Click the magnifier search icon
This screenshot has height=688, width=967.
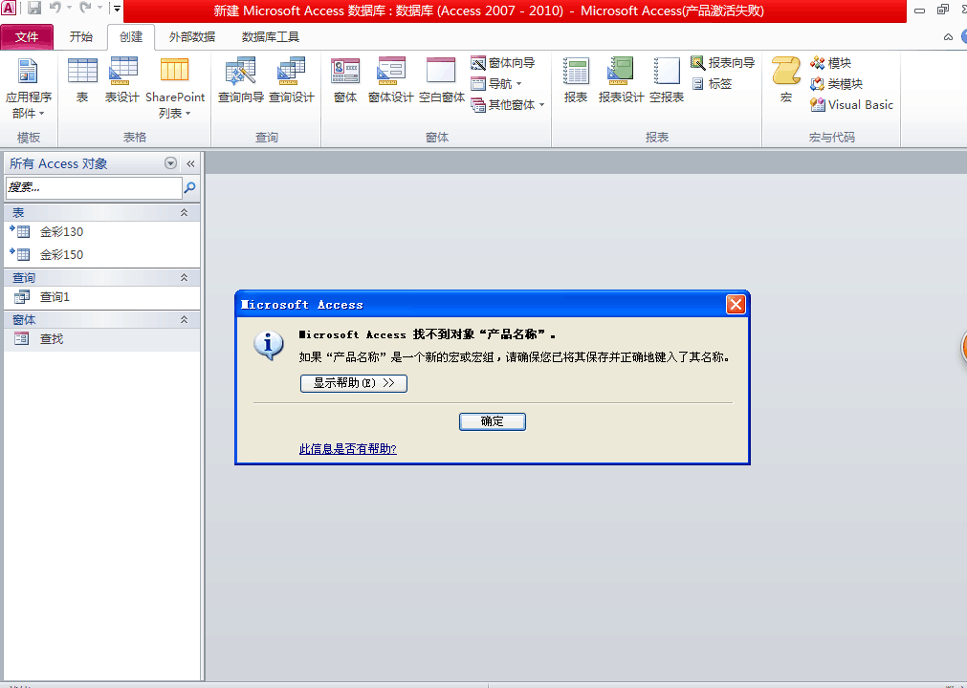[190, 187]
